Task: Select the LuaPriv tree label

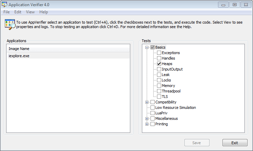Action: pos(161,113)
